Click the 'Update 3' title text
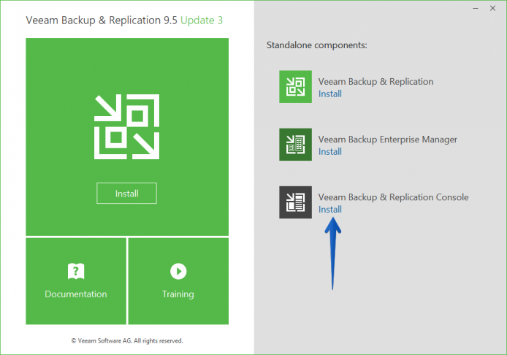 pos(202,20)
